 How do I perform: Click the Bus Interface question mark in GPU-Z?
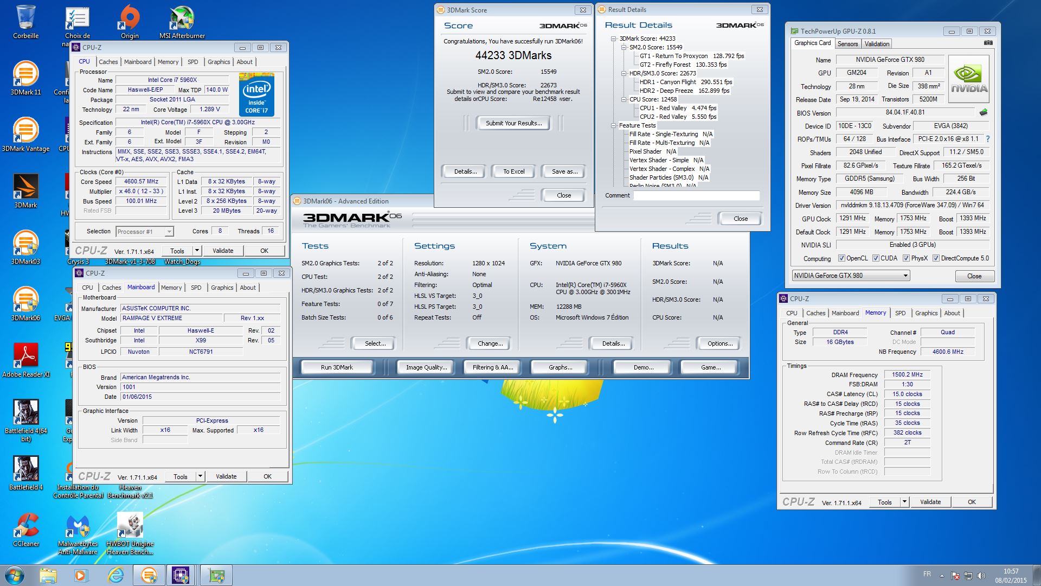pyautogui.click(x=987, y=139)
